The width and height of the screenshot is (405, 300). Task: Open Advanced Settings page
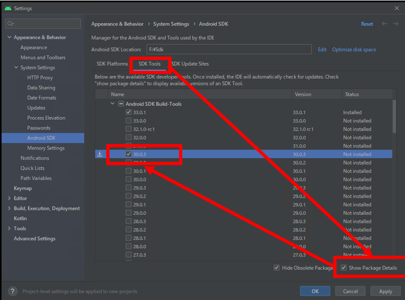pyautogui.click(x=35, y=238)
